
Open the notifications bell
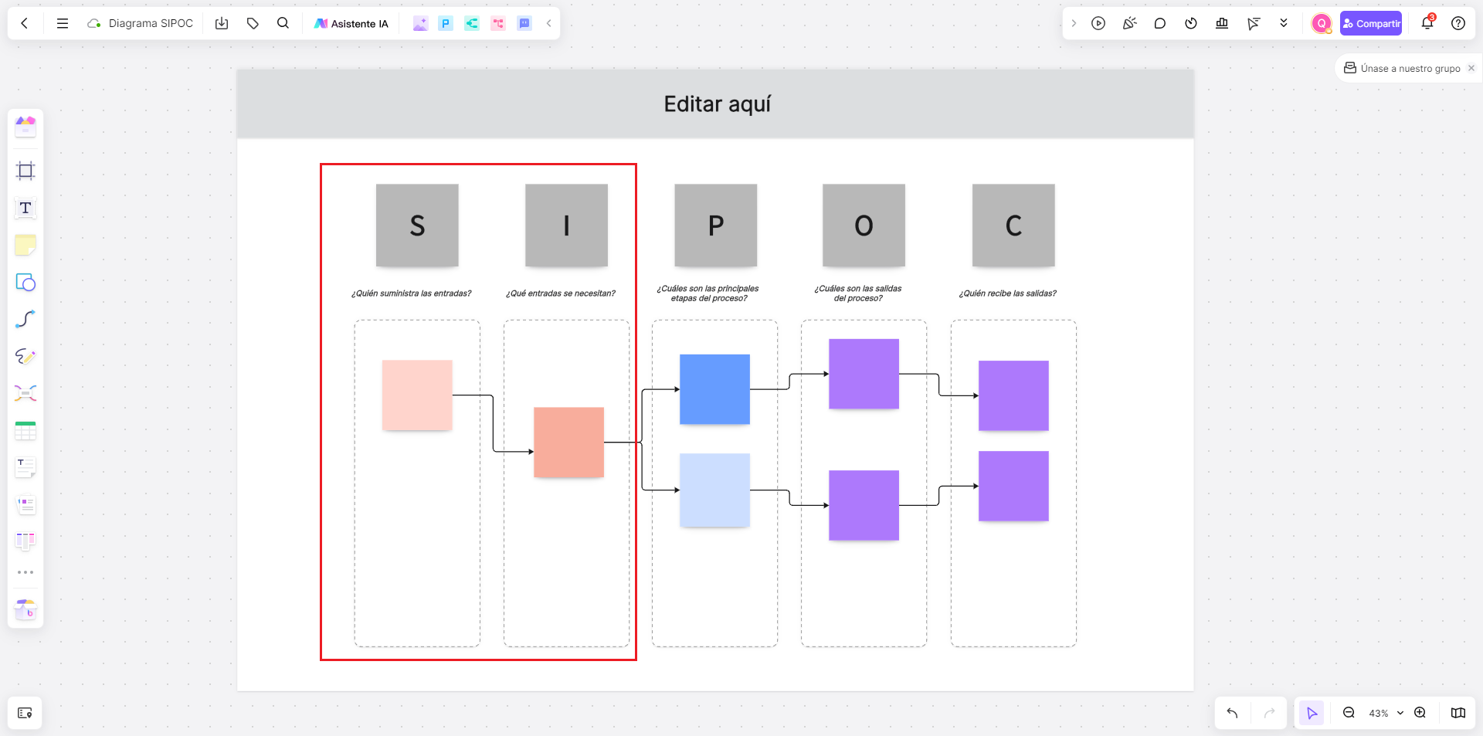pos(1427,23)
